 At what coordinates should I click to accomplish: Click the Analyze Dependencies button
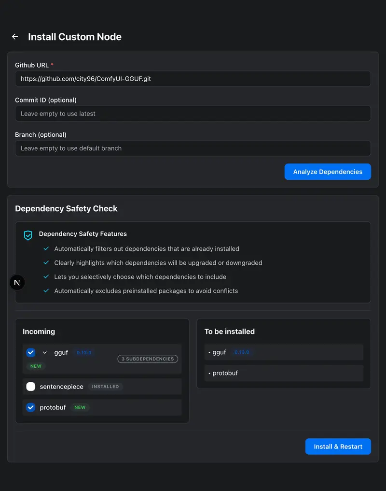pos(328,172)
